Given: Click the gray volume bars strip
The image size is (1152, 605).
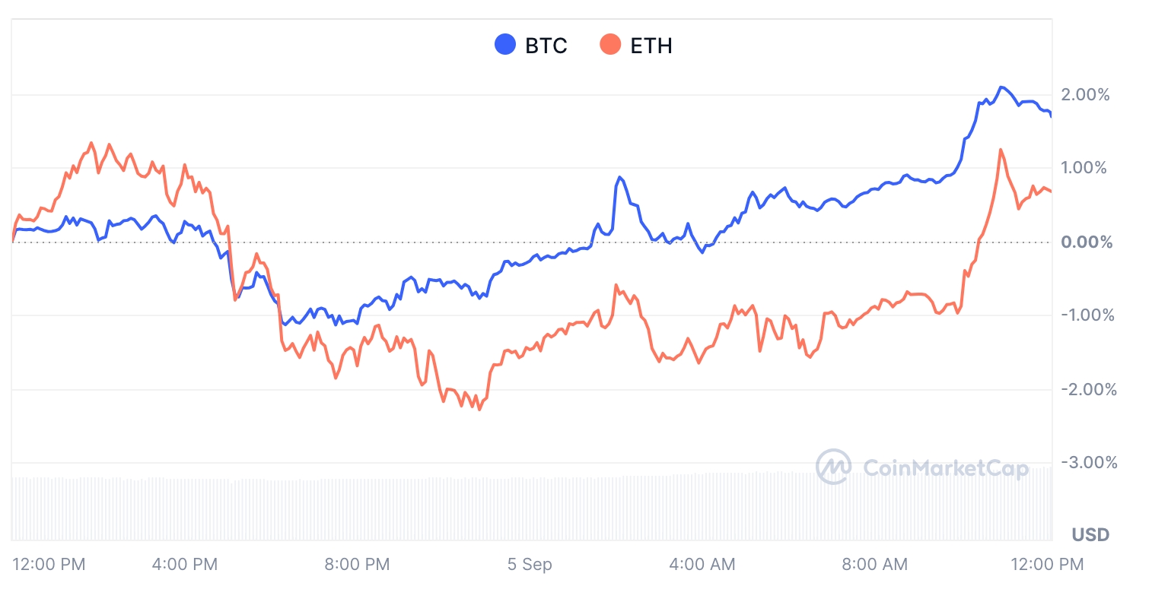Looking at the screenshot, I should [533, 508].
